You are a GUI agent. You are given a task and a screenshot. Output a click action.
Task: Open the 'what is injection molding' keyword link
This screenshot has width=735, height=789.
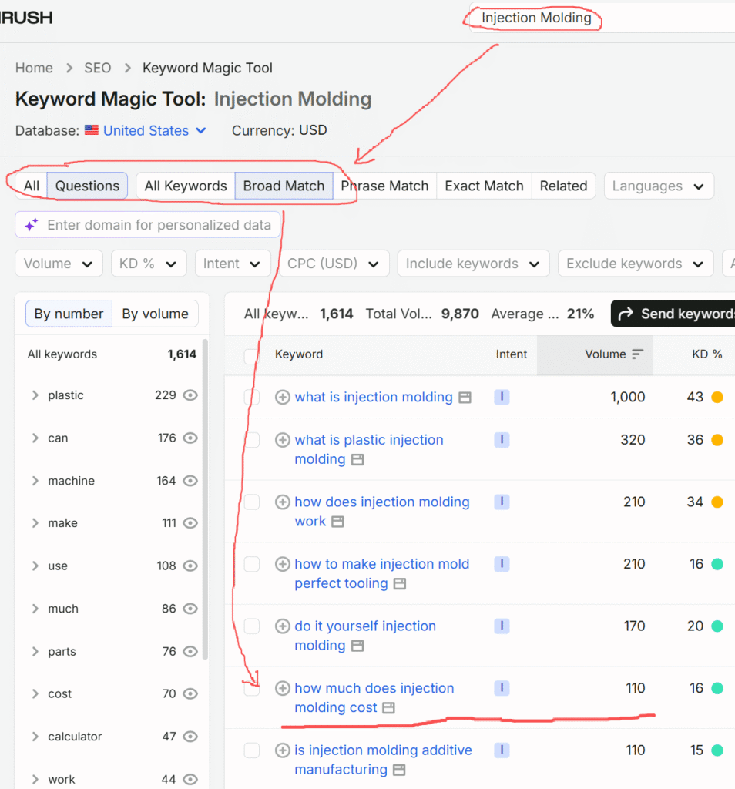tap(374, 397)
